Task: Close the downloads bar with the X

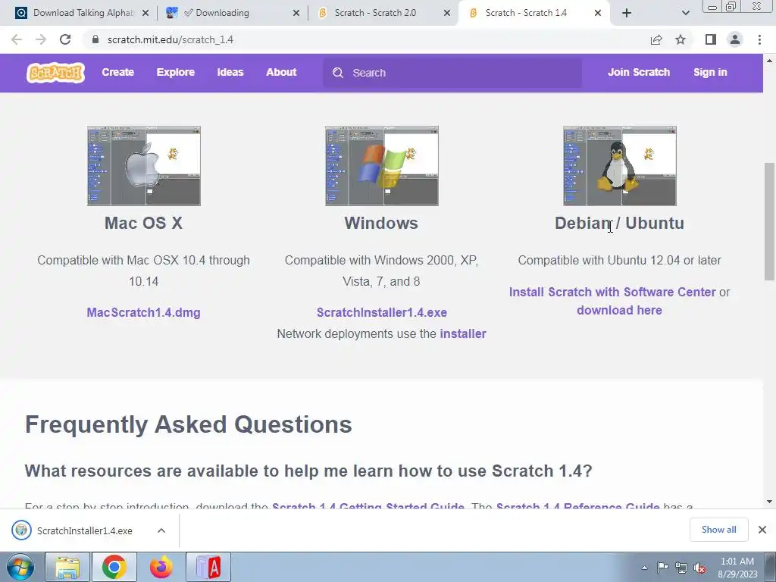Action: tap(762, 530)
